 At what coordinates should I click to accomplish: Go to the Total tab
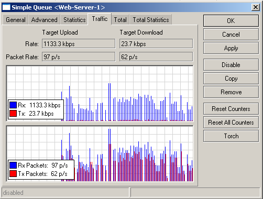(x=120, y=20)
